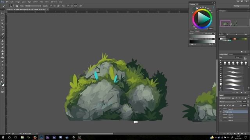Image resolution: width=250 pixels, height=140 pixels.
Task: Toggle pressure for size in options bar
Action: pos(81,6)
